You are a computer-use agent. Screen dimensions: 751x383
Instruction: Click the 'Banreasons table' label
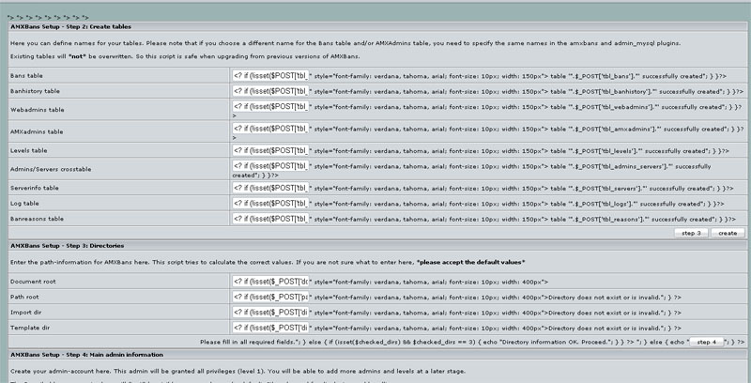pyautogui.click(x=37, y=219)
